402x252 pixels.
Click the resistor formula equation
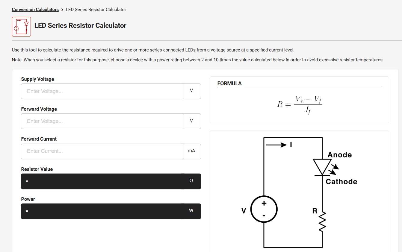pyautogui.click(x=300, y=104)
